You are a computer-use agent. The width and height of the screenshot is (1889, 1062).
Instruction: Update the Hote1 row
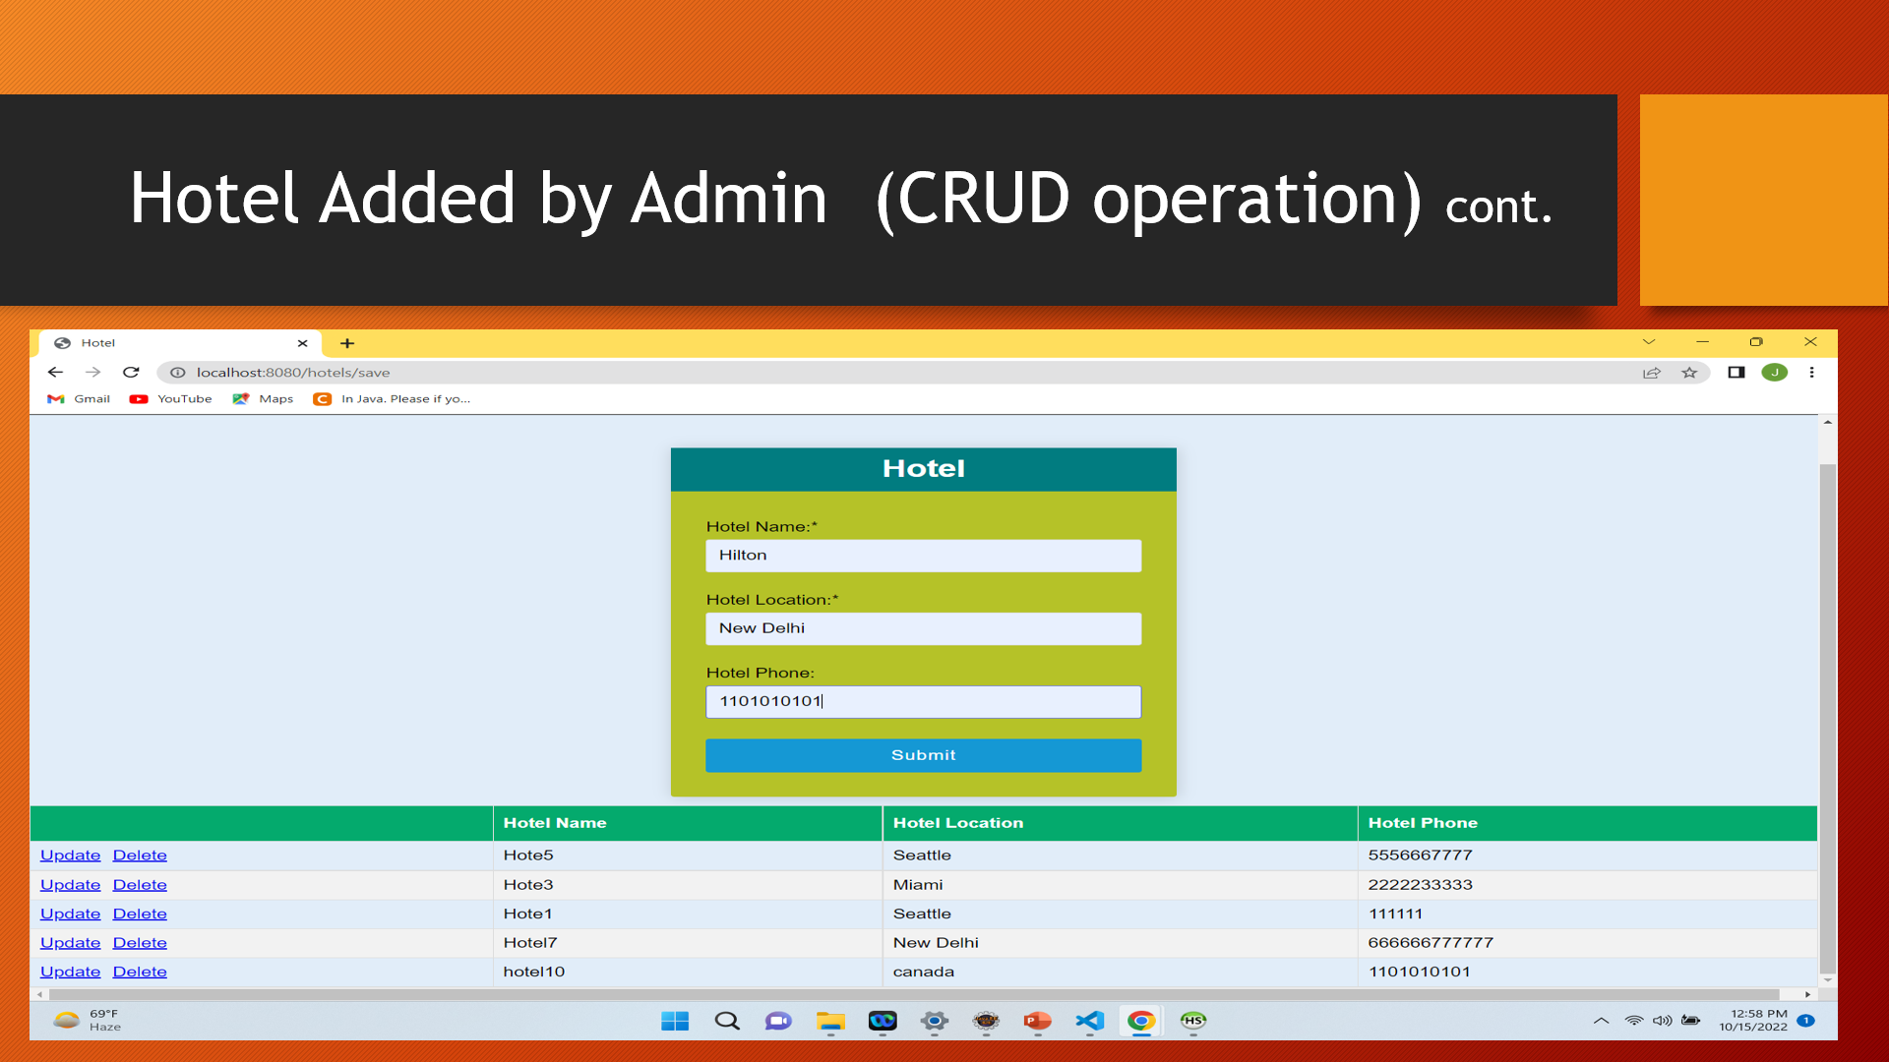[70, 914]
